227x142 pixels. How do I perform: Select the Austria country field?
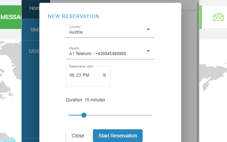click(x=106, y=32)
